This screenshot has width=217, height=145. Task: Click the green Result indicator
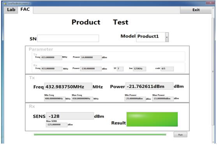[x=152, y=119]
